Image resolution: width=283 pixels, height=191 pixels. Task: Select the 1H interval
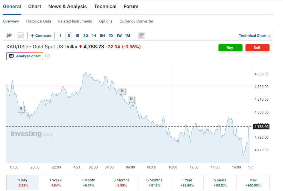pos(94,36)
